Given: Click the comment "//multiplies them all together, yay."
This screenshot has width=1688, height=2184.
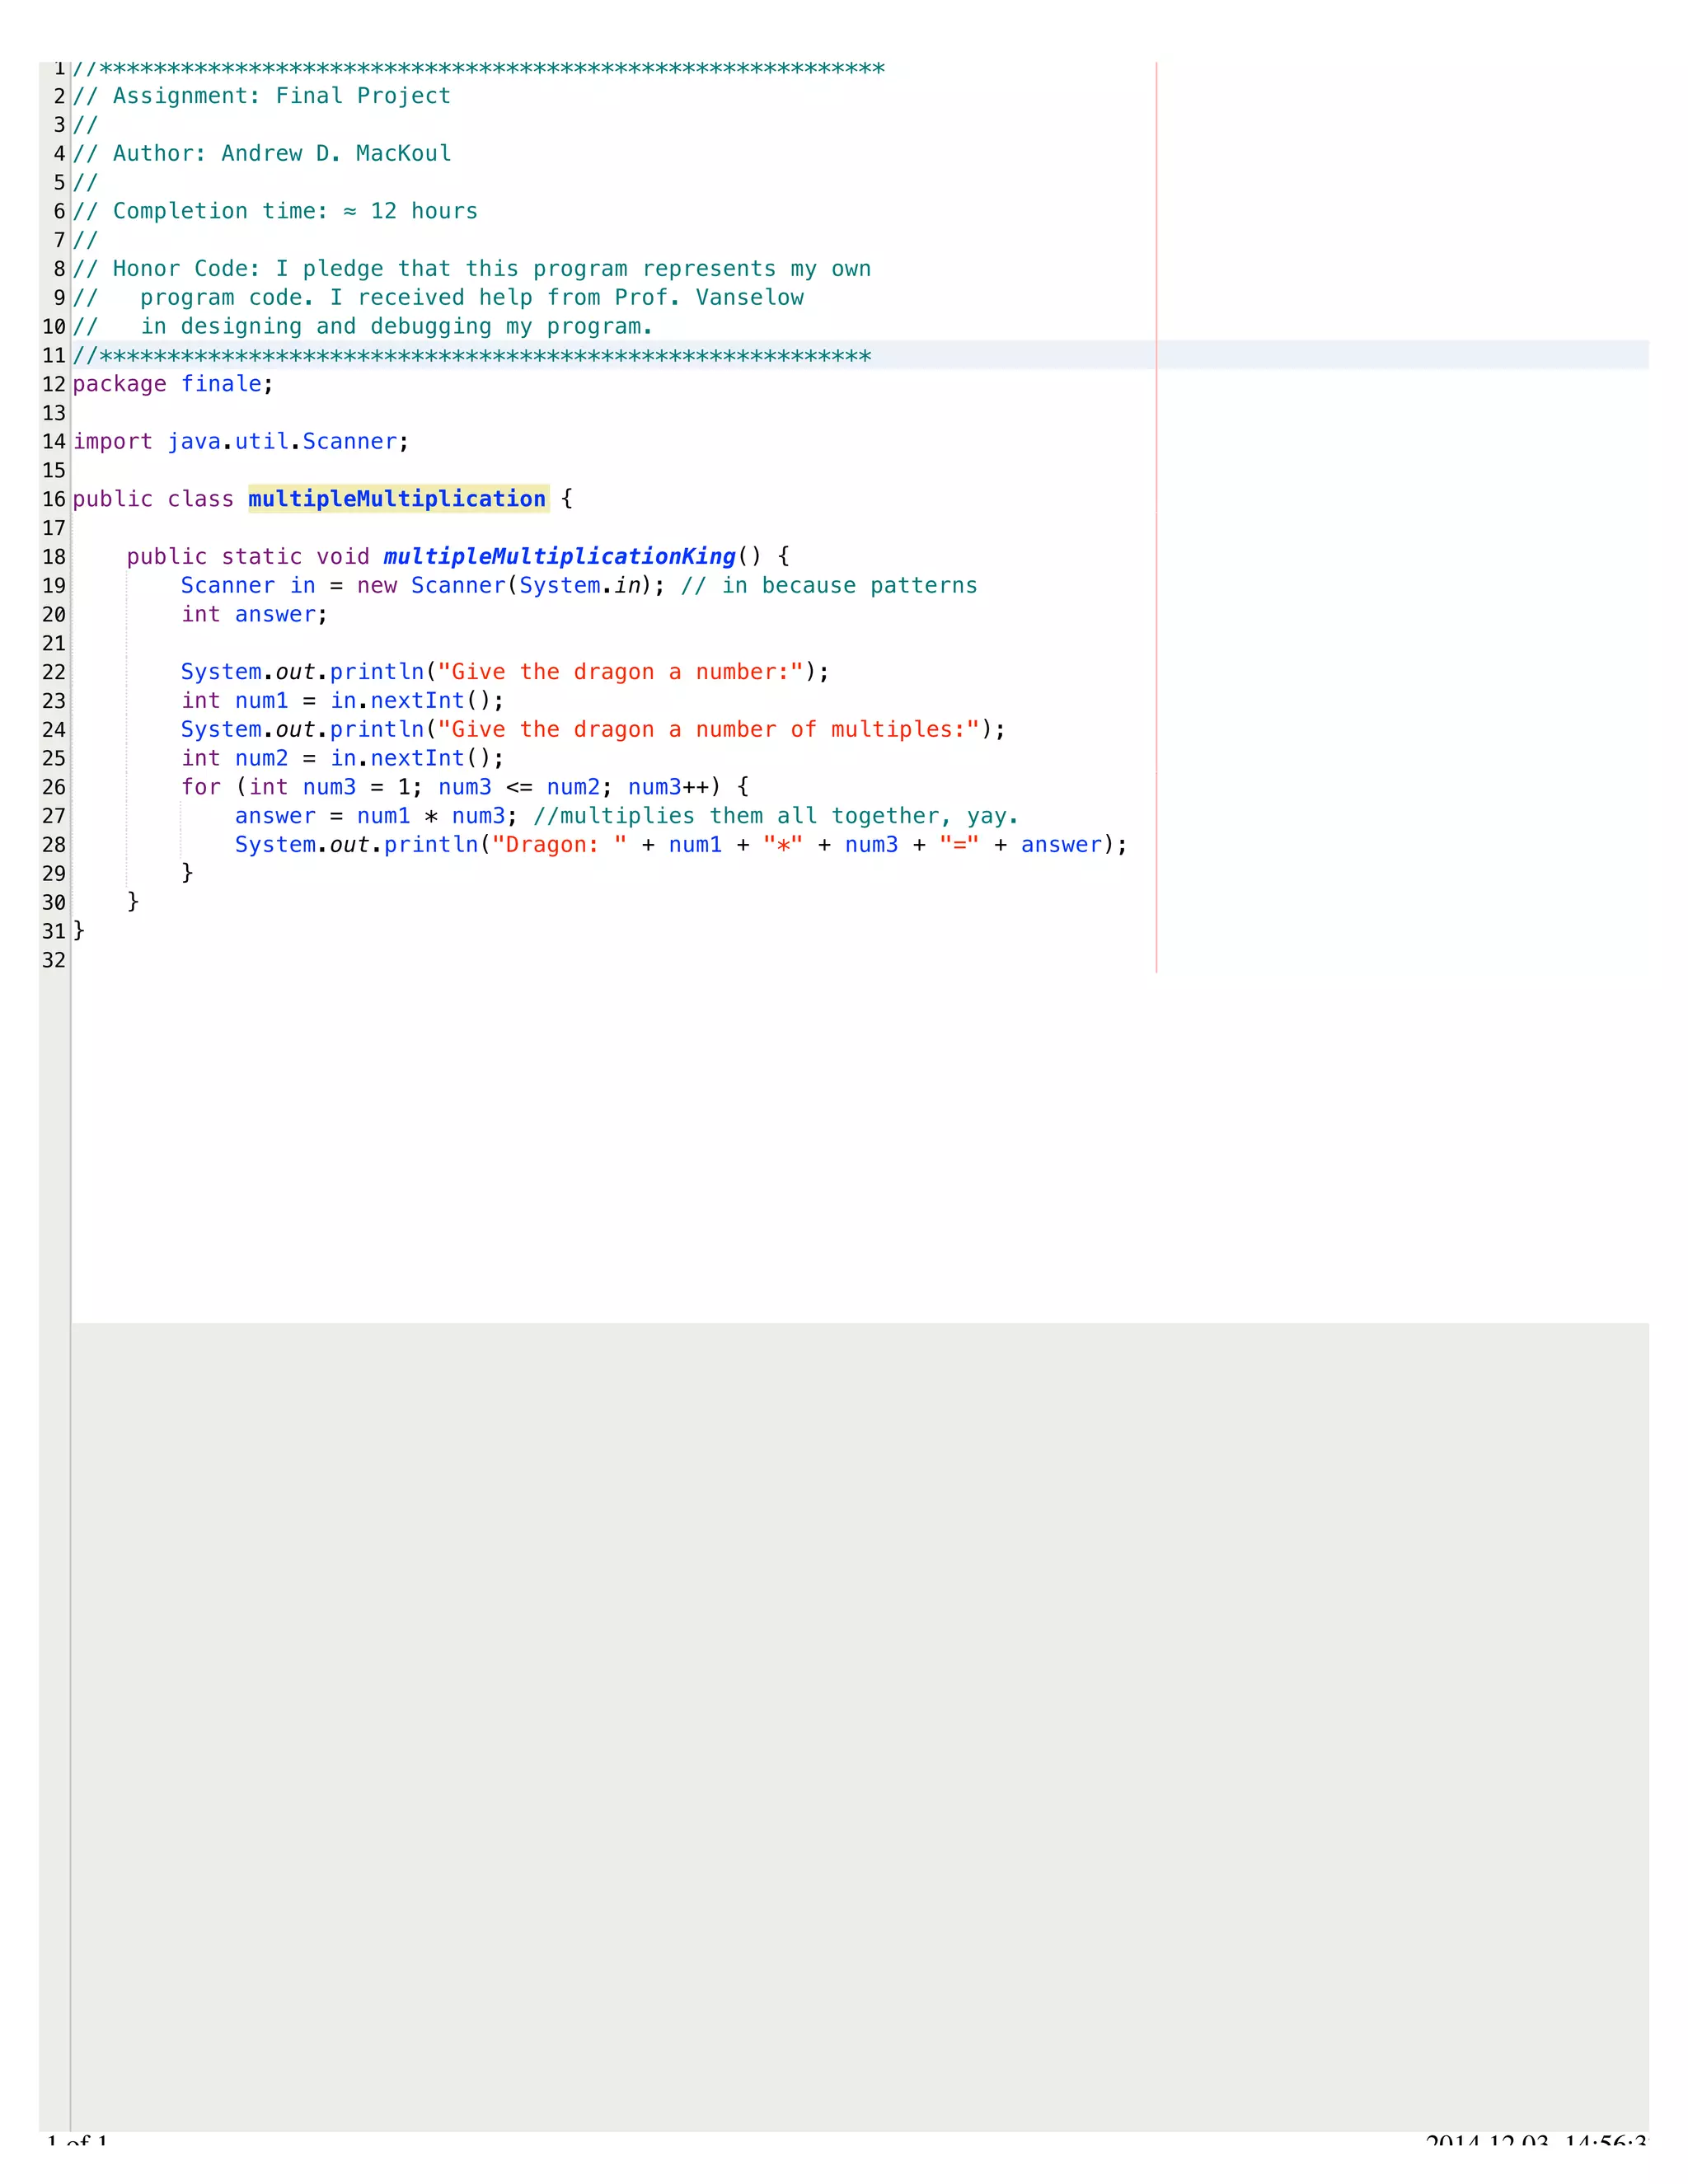Looking at the screenshot, I should click(x=776, y=816).
